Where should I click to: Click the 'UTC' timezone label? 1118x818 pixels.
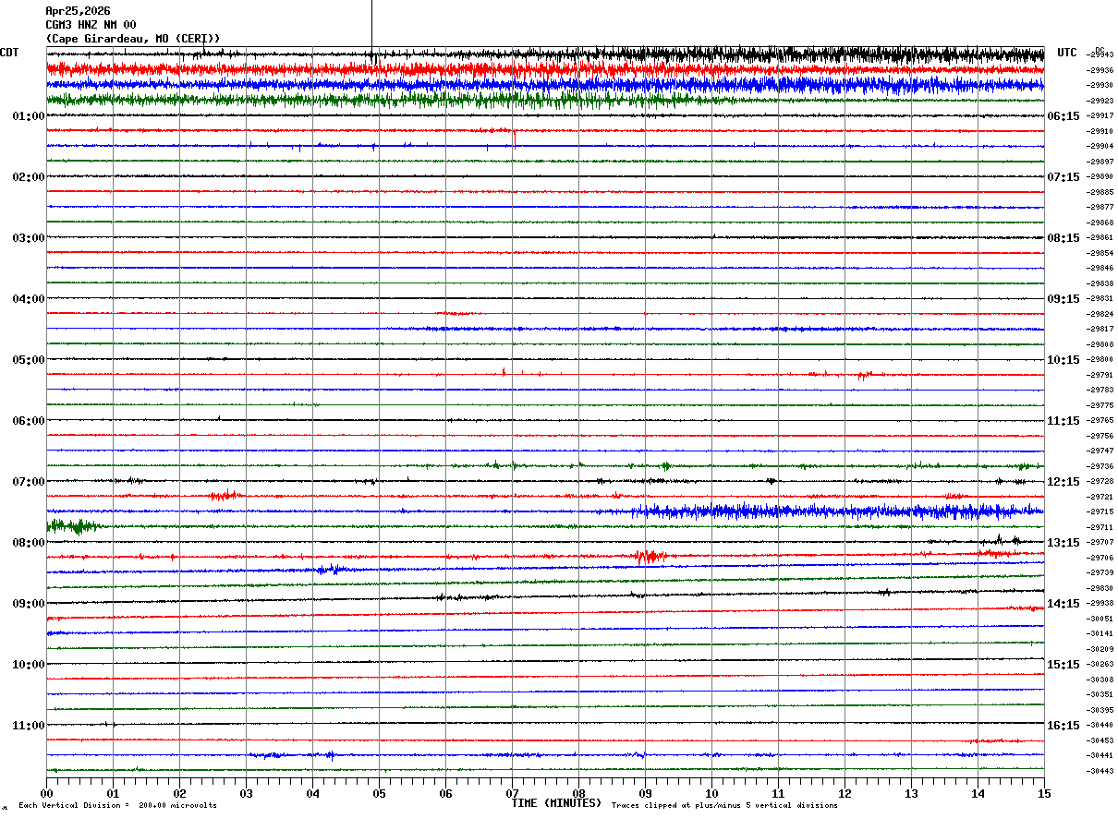click(1067, 53)
